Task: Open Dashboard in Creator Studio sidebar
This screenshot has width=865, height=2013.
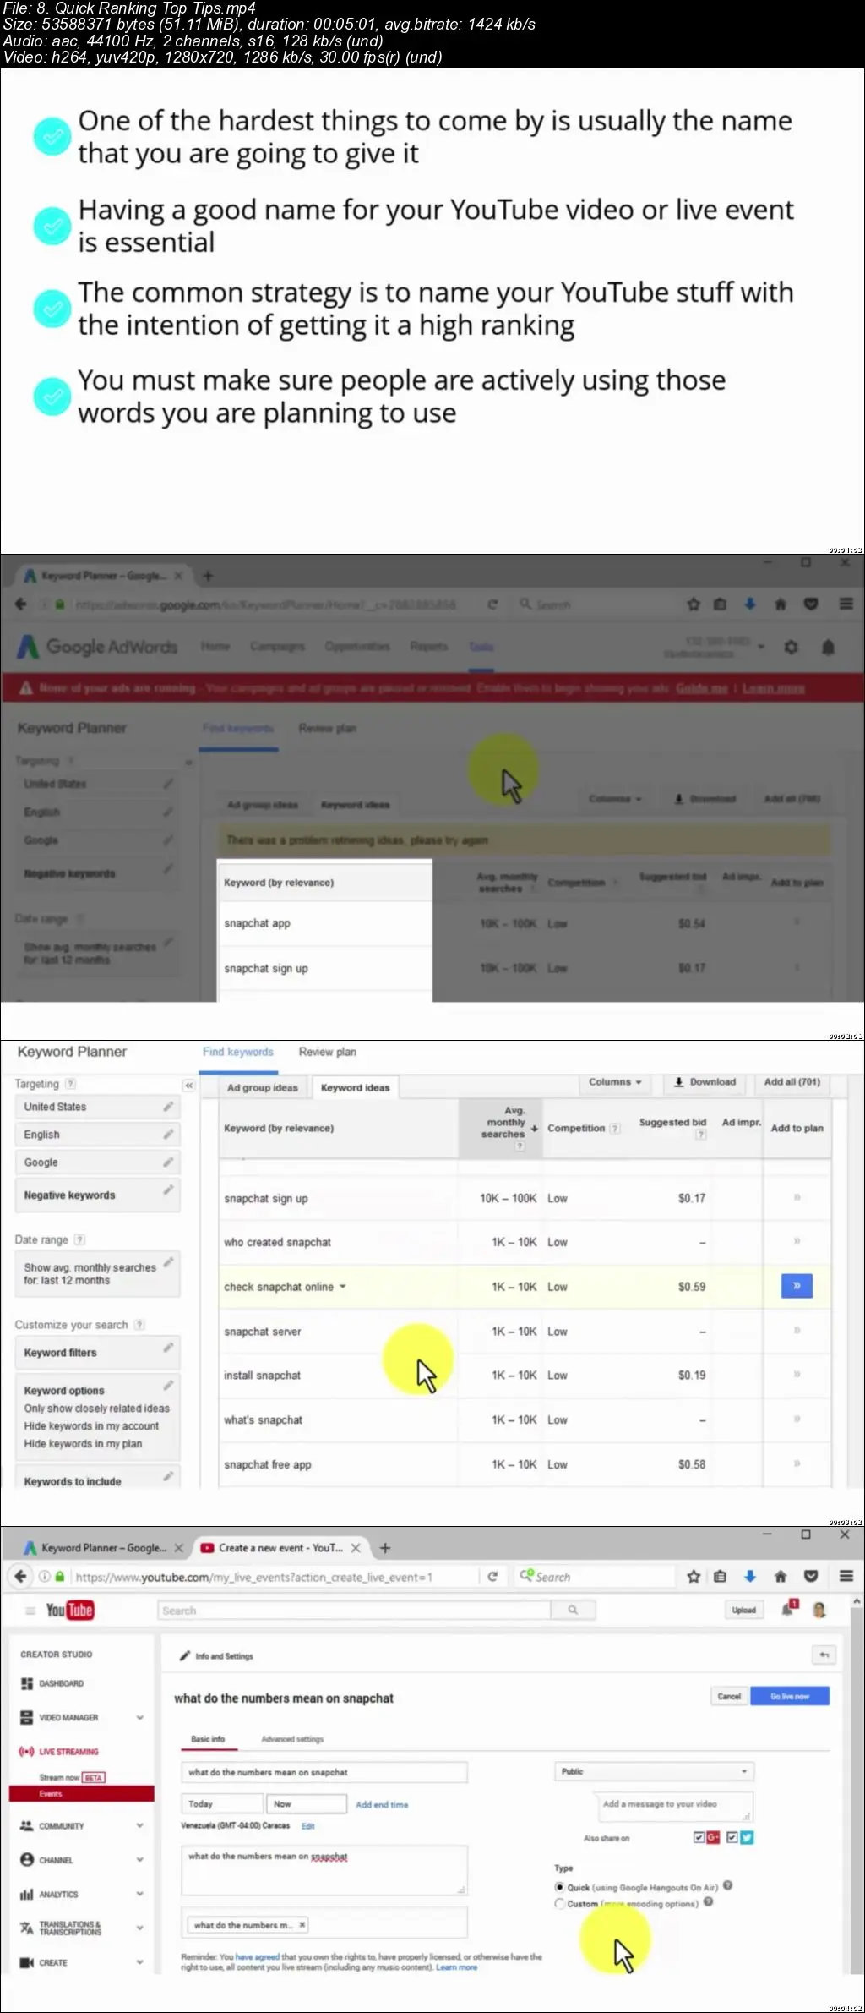Action: tap(61, 1683)
